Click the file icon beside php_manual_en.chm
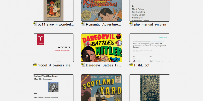Screen dimensions: 203x101 [x=131, y=24]
